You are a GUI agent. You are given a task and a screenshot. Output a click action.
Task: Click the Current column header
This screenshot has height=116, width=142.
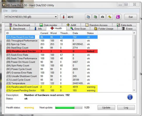click(x=44, y=33)
